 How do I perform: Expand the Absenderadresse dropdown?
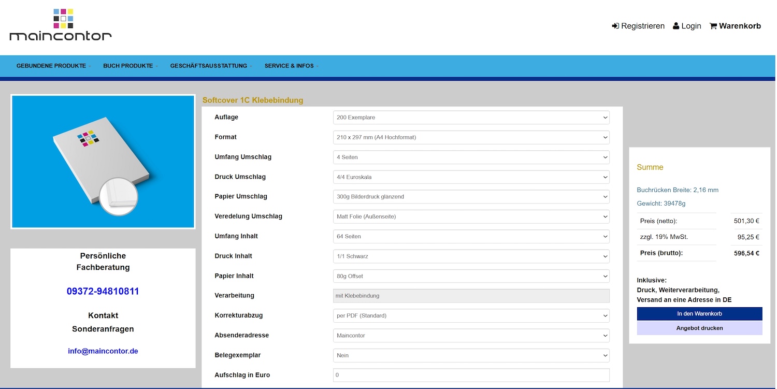point(471,336)
